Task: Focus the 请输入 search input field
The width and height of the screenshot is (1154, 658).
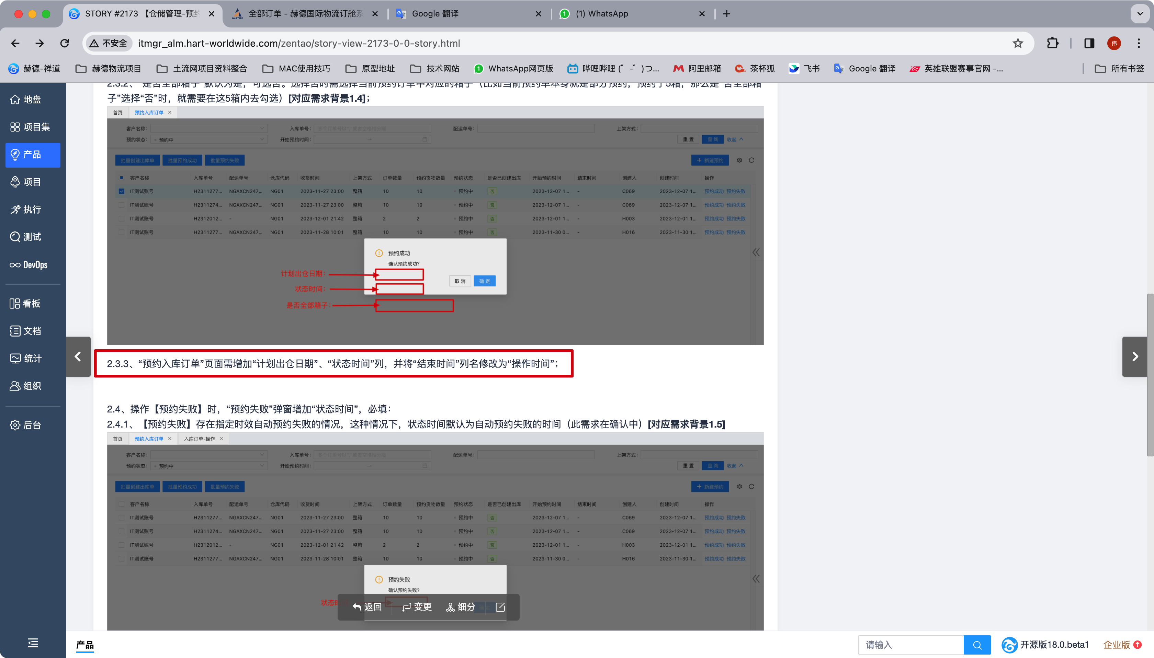Action: (x=910, y=645)
